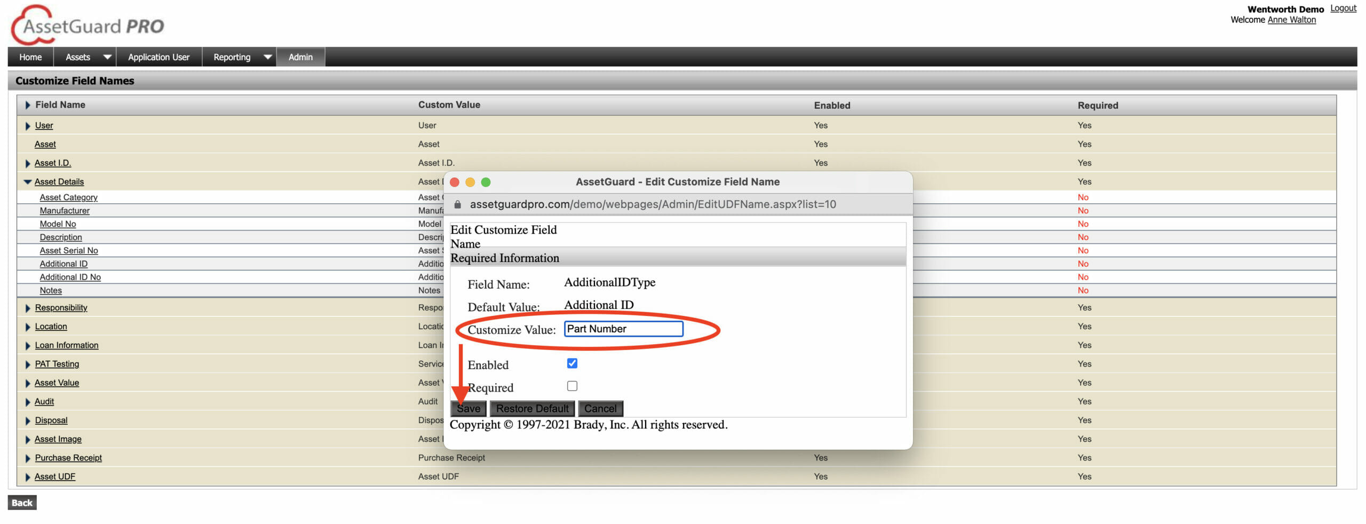Open the Assets menu
This screenshot has width=1366, height=524.
(78, 57)
